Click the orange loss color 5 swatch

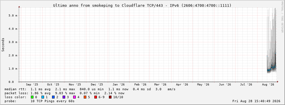pyautogui.click(x=85, y=97)
